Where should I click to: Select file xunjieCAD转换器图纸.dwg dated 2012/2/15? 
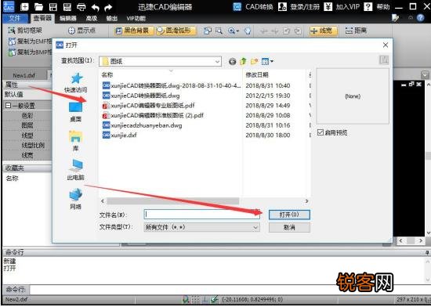click(x=141, y=96)
